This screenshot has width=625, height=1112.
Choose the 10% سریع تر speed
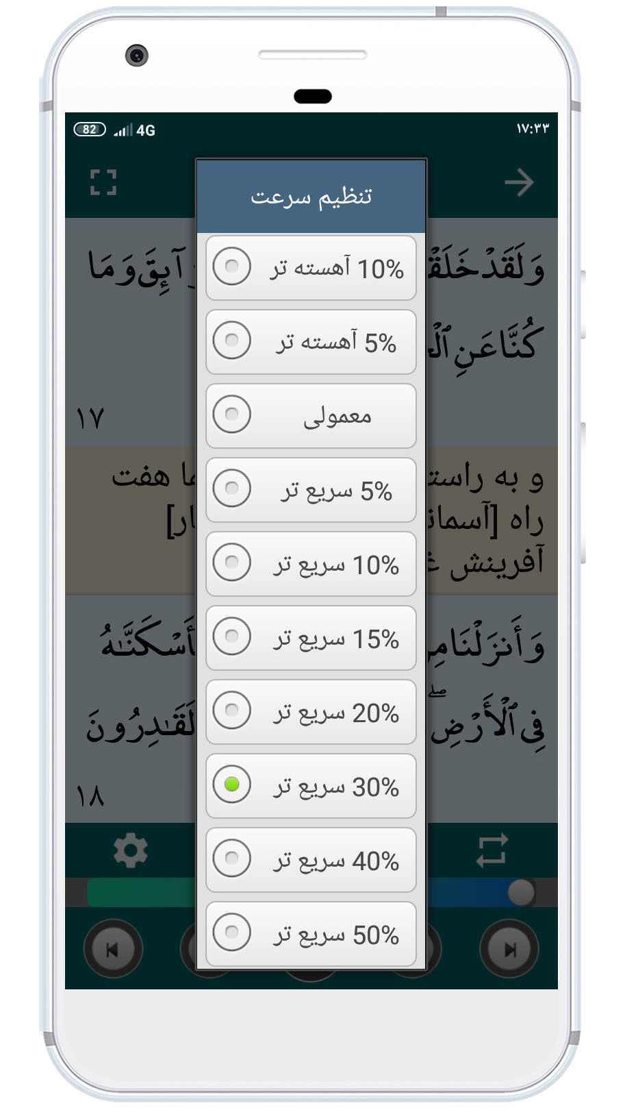311,564
